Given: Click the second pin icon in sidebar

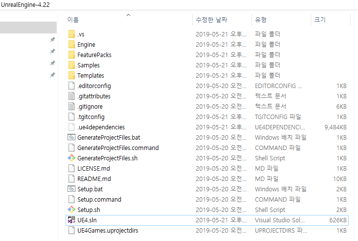Looking at the screenshot, I should tap(53, 51).
